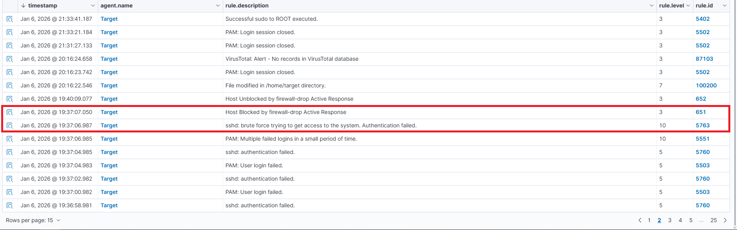Open rule.id column options chevron

click(x=725, y=5)
